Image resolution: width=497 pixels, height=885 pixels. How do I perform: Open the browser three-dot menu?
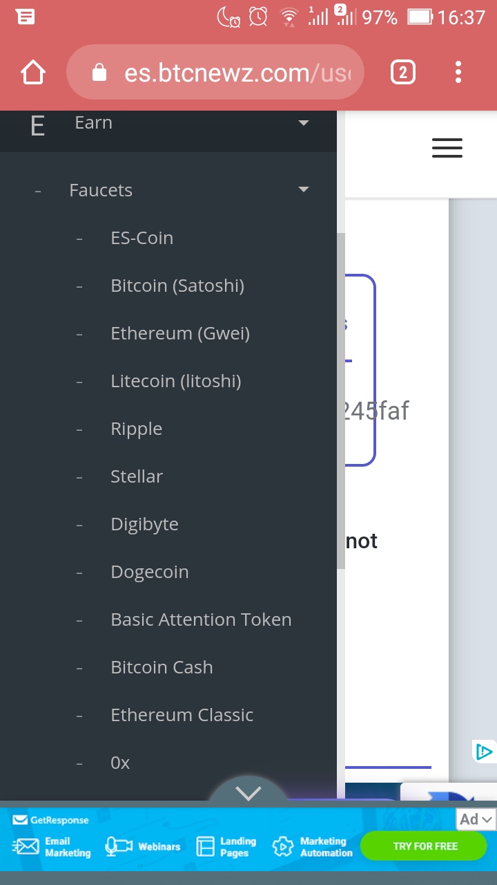[x=458, y=73]
